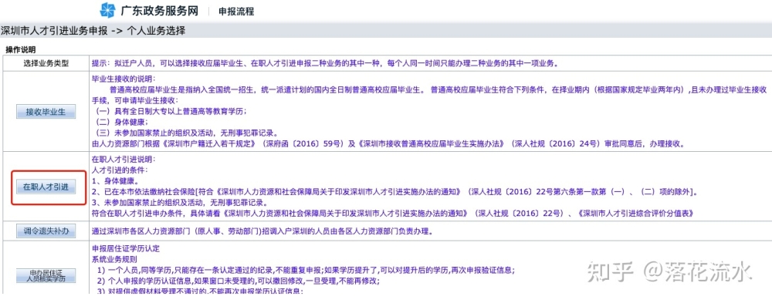772x303 pixels.
Task: Click the 毕业生接收的说明 heading line
Action: (x=124, y=79)
